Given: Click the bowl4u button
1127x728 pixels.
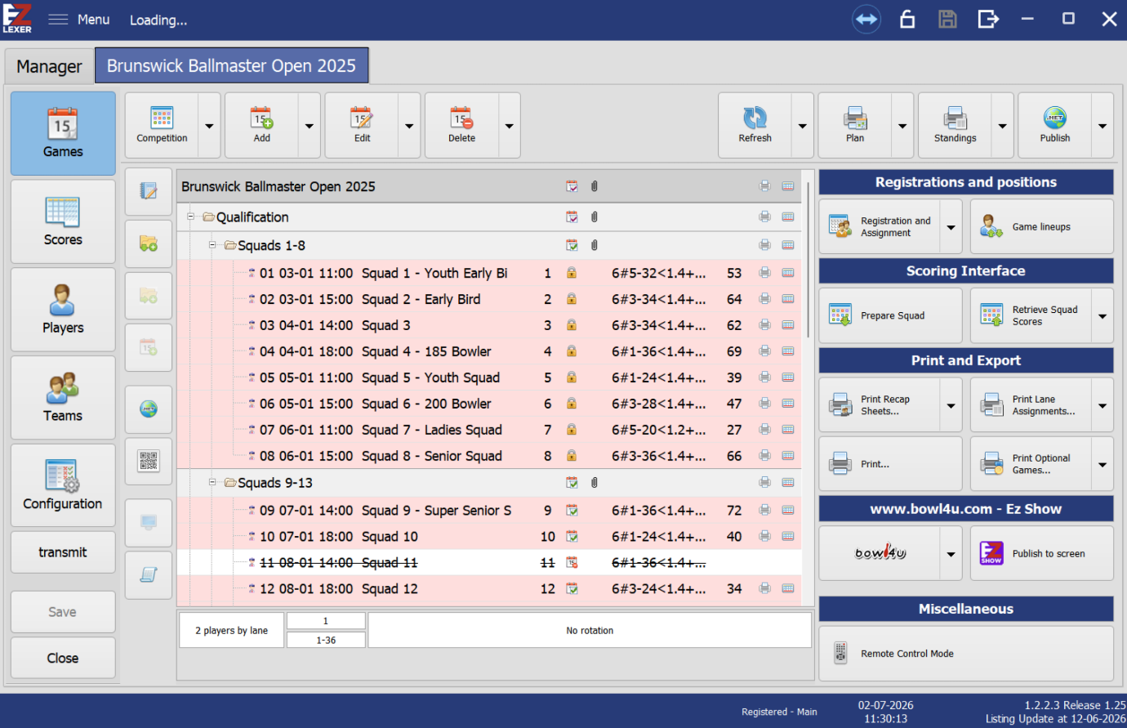Looking at the screenshot, I should coord(880,553).
